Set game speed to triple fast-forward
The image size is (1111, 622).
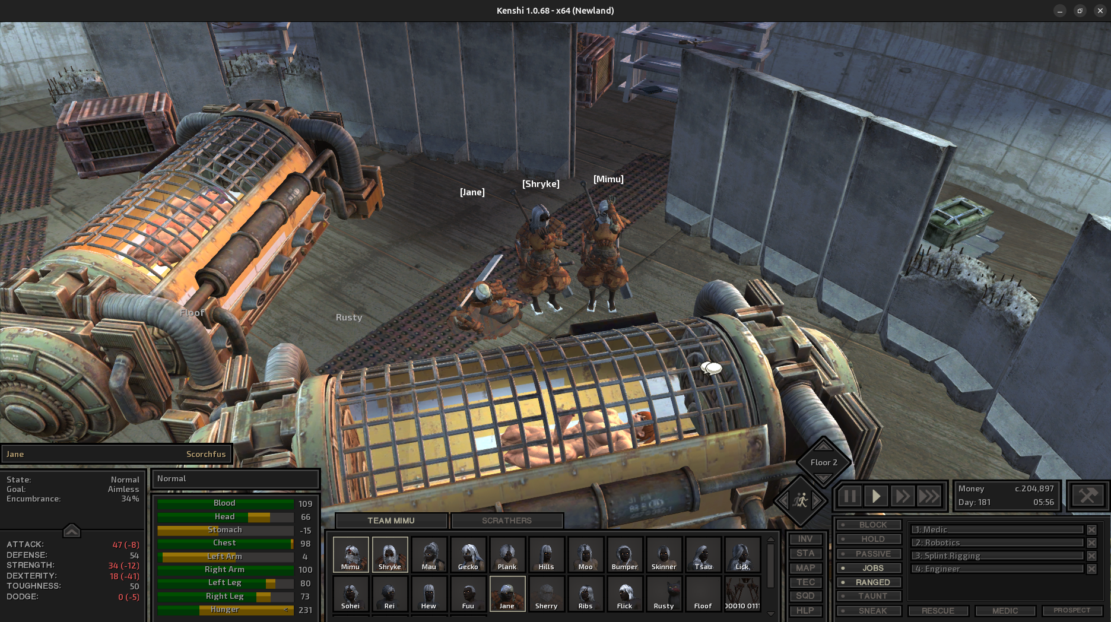[x=929, y=496]
